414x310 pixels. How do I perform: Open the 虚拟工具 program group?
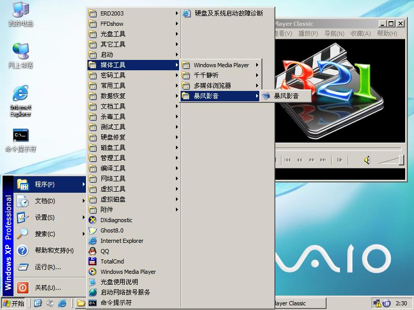click(x=134, y=189)
